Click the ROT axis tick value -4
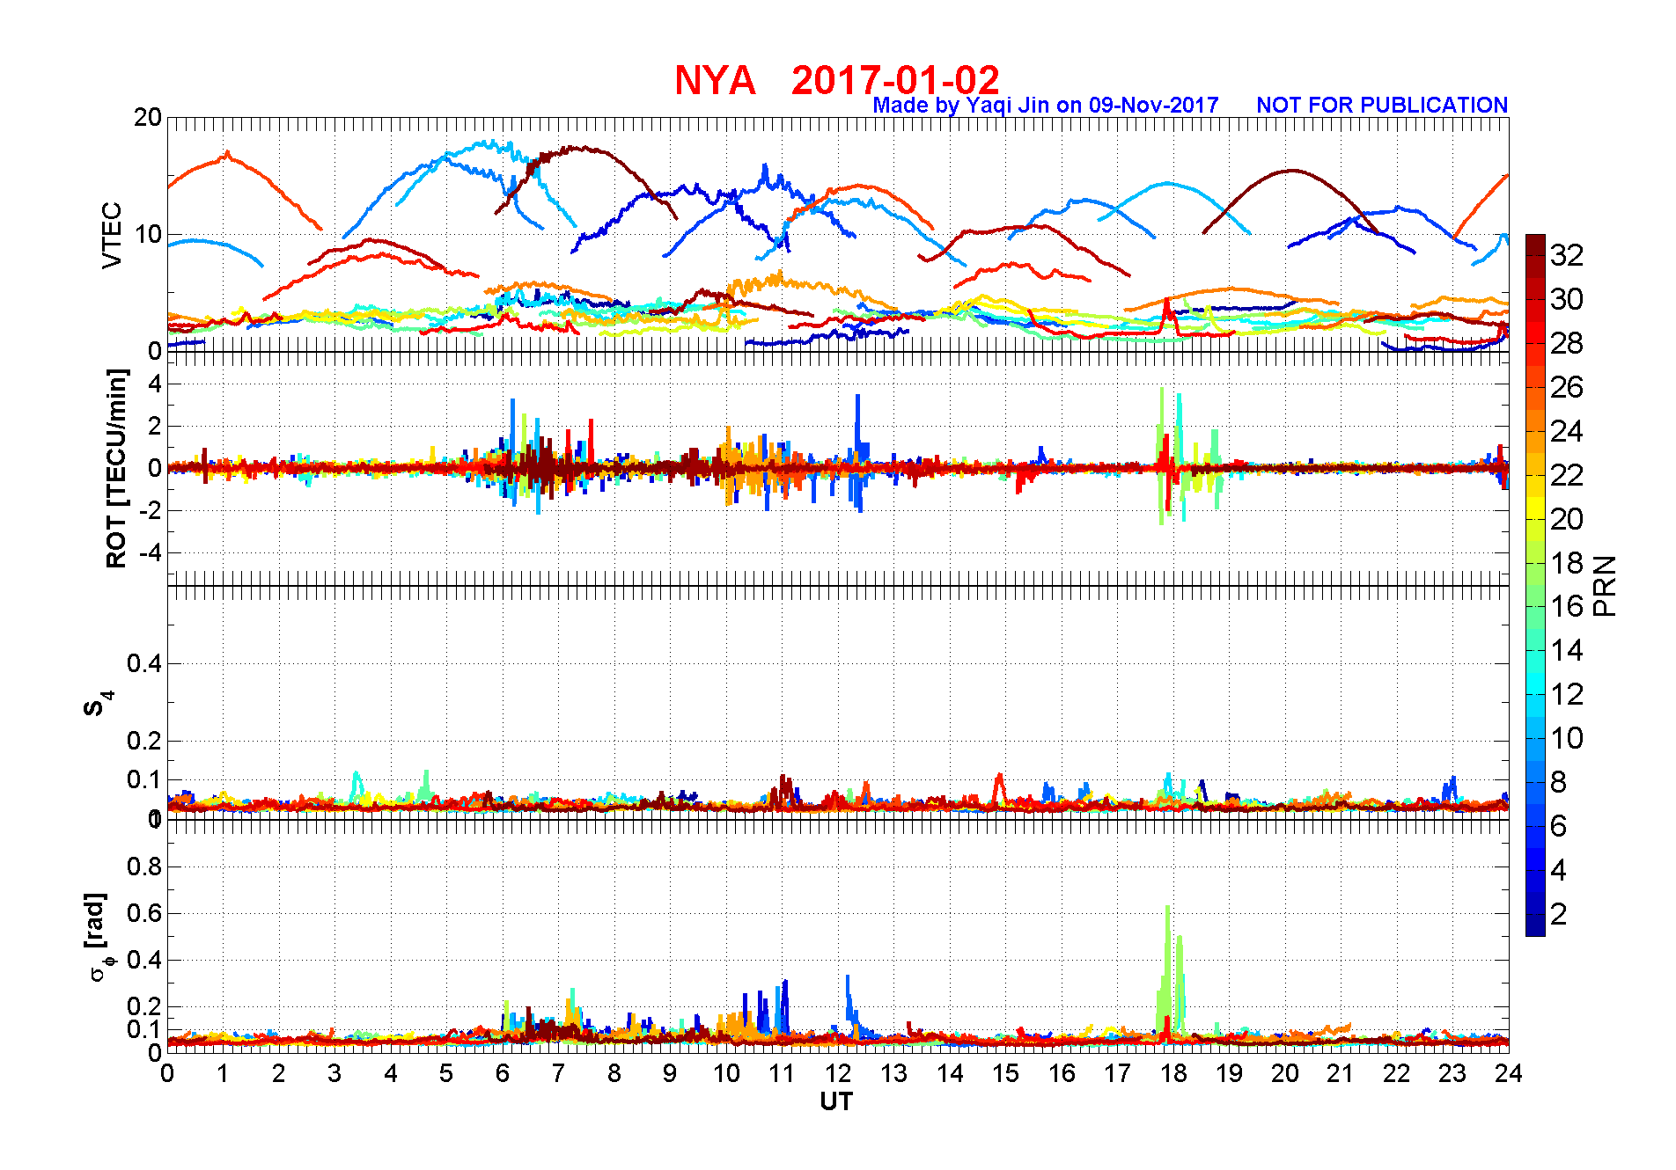This screenshot has height=1170, width=1676. (x=151, y=552)
